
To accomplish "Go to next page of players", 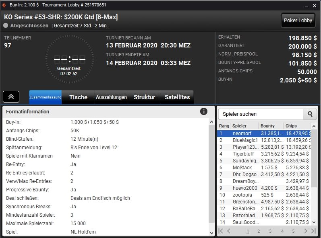I will (305, 231).
